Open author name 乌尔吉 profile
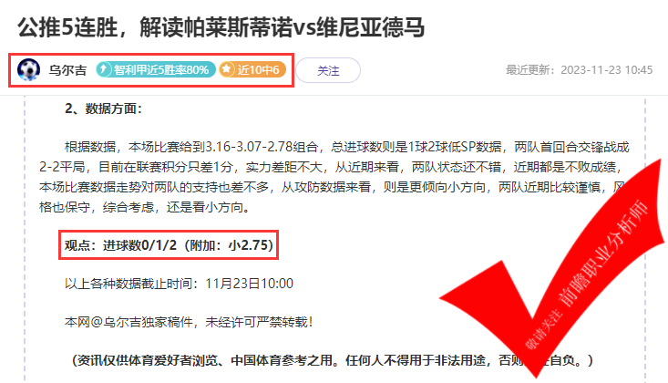The height and width of the screenshot is (383, 668). pos(67,70)
